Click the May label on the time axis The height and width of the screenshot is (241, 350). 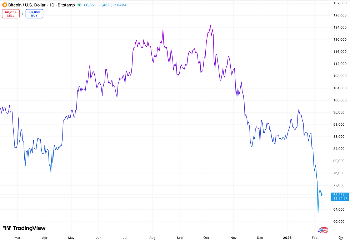tap(71, 238)
